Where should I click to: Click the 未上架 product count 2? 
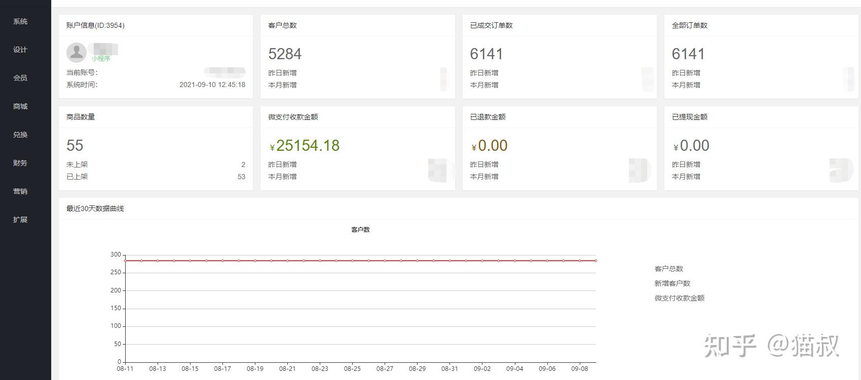click(x=243, y=164)
